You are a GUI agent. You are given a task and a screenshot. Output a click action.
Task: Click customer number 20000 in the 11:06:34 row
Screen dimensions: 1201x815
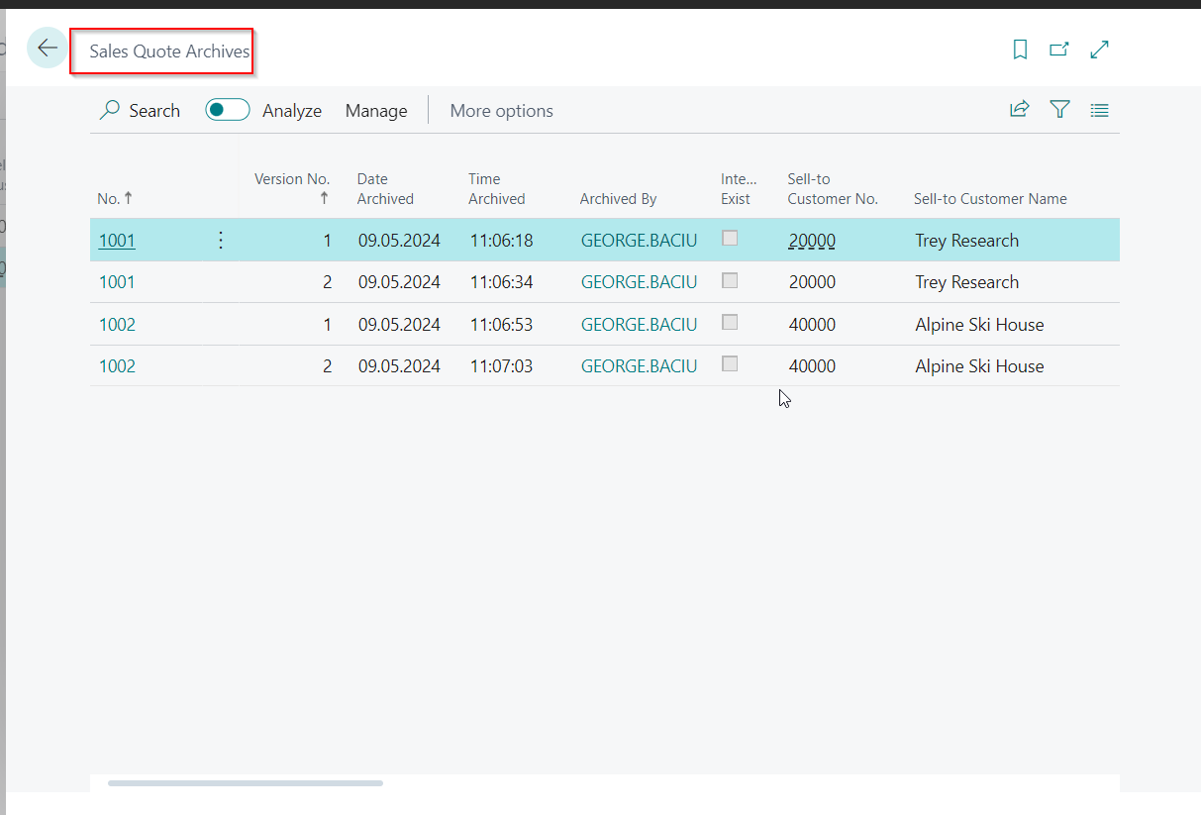[812, 282]
